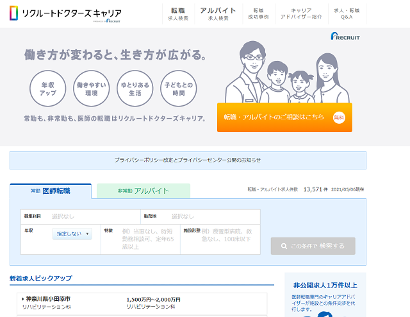Image resolution: width=410 pixels, height=317 pixels.
Task: Click the Recruit Doctors Career logo
Action: click(65, 13)
